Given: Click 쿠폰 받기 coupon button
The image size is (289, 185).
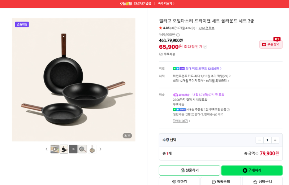Looking at the screenshot, I should point(271,44).
